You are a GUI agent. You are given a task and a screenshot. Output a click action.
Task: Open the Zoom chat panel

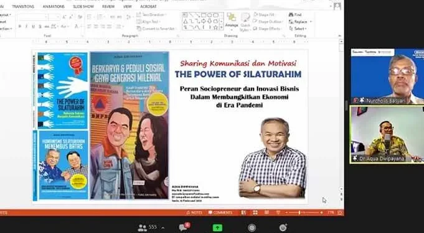184,227
